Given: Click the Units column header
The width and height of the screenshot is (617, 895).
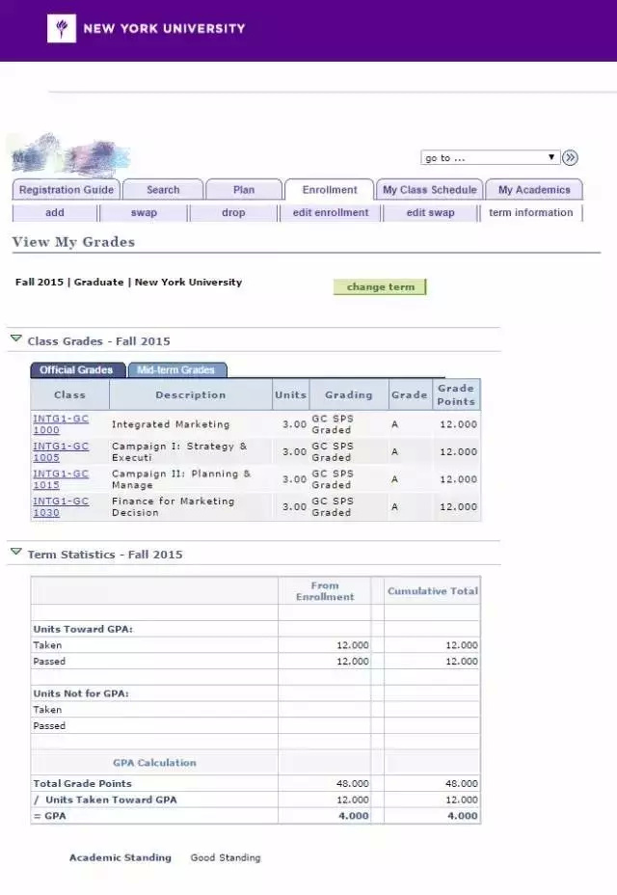Looking at the screenshot, I should point(290,394).
